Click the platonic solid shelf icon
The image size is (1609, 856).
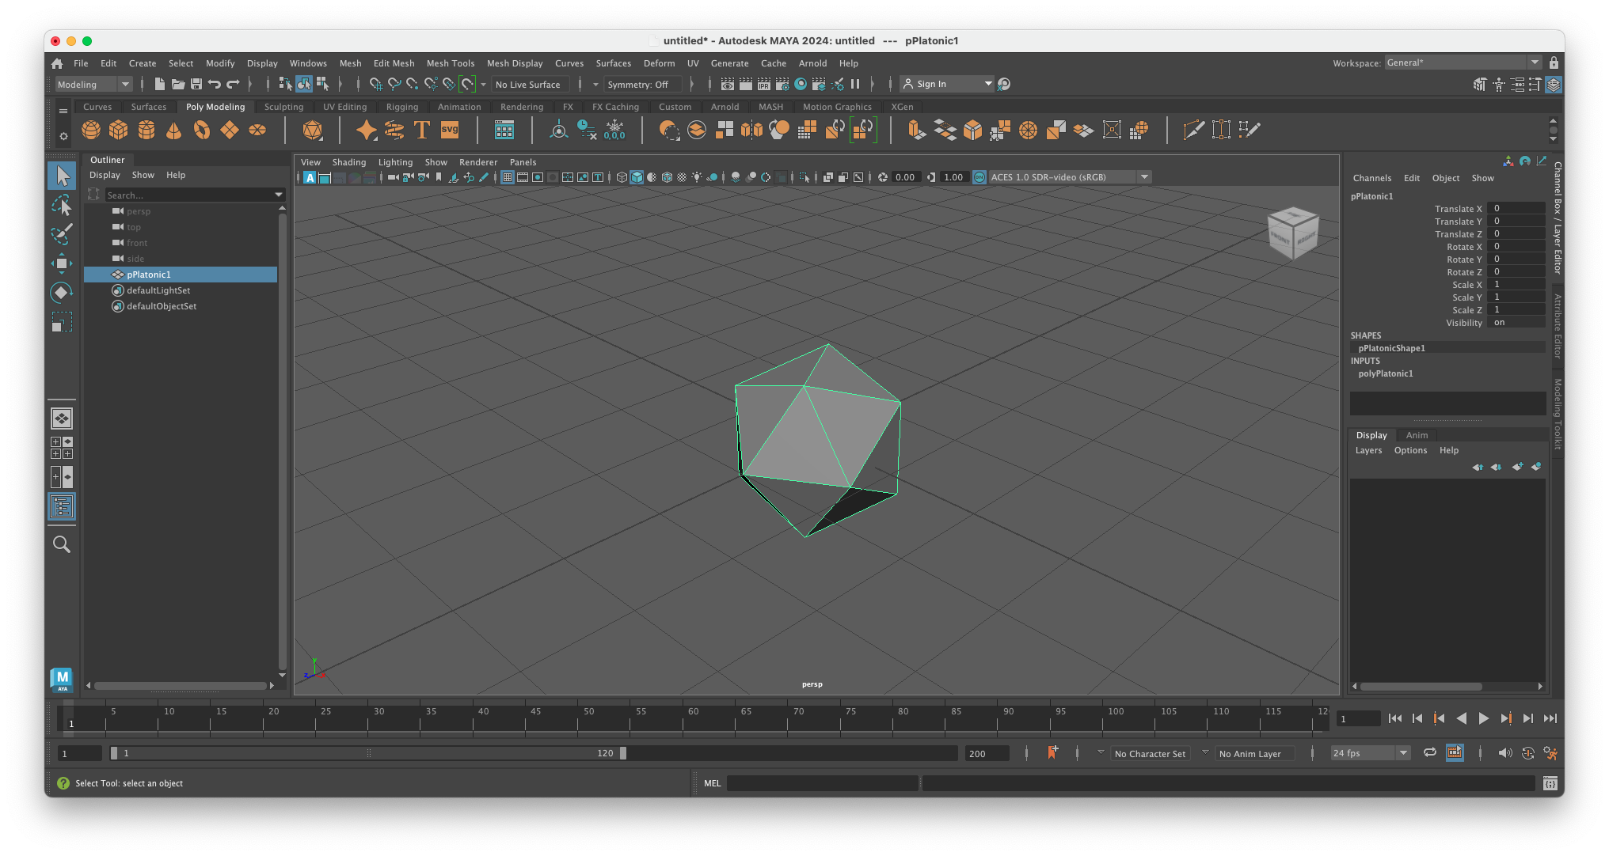[x=313, y=130]
